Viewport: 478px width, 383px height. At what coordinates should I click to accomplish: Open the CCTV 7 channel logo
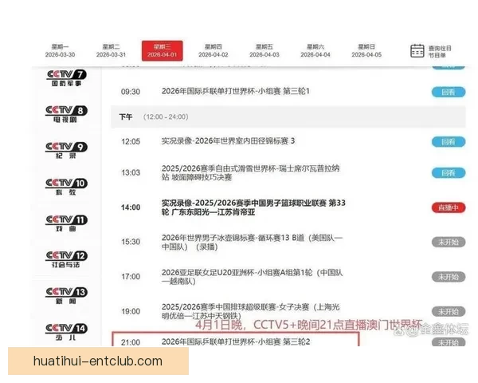click(x=66, y=78)
